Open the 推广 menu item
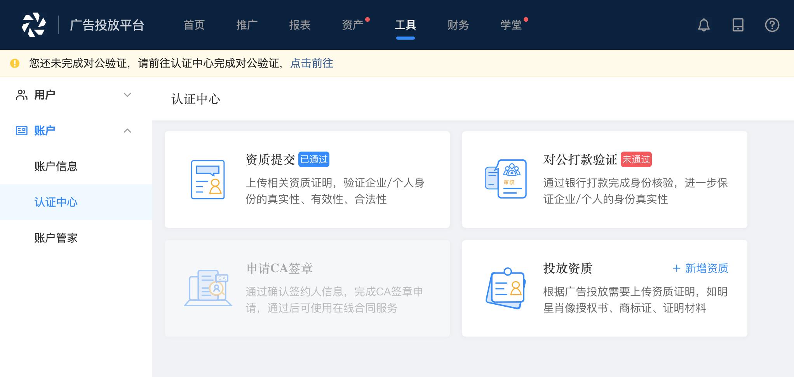The height and width of the screenshot is (377, 794). [247, 24]
